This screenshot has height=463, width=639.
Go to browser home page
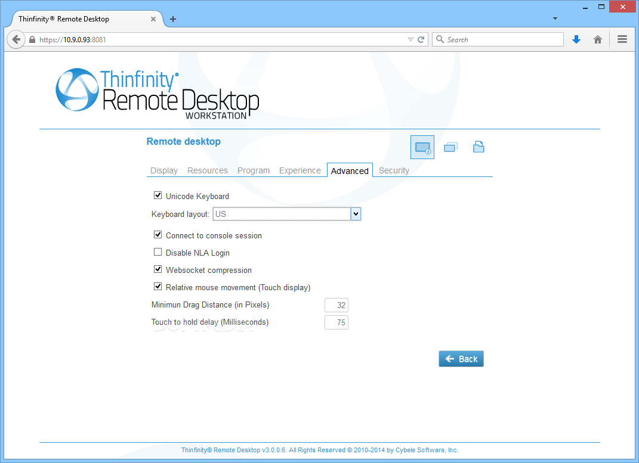(x=597, y=39)
